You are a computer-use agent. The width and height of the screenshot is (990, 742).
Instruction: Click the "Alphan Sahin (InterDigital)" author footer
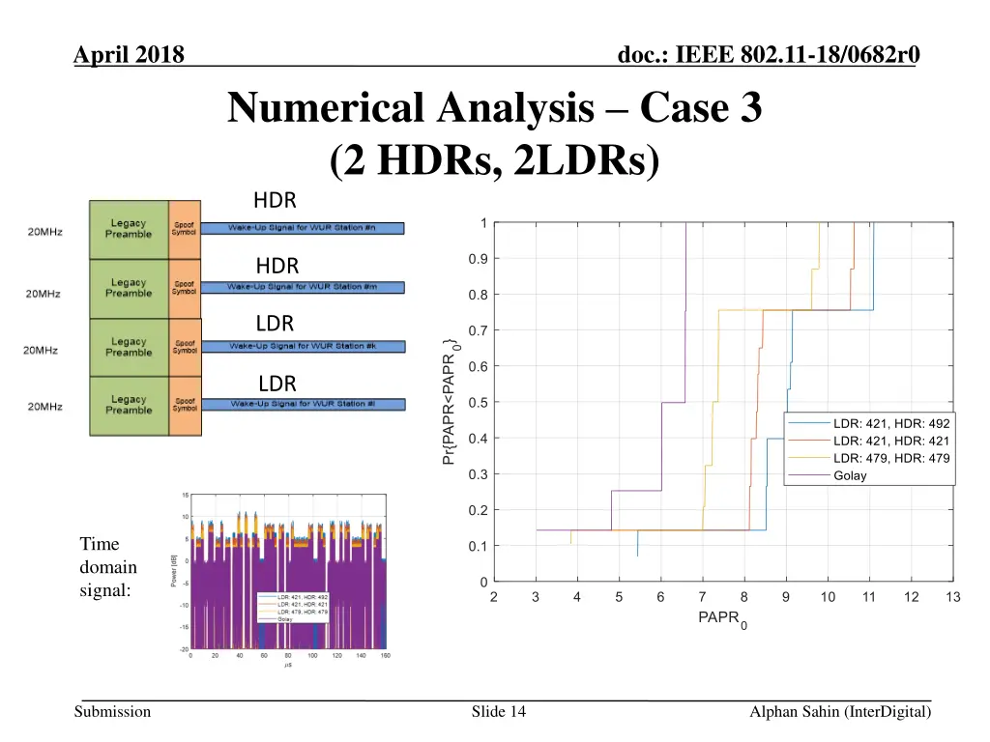tap(840, 712)
